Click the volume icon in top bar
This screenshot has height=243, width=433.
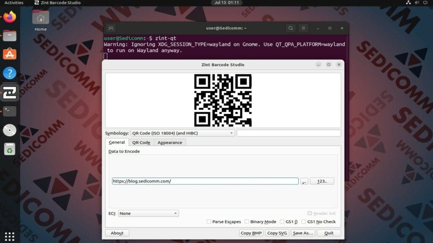click(x=417, y=3)
